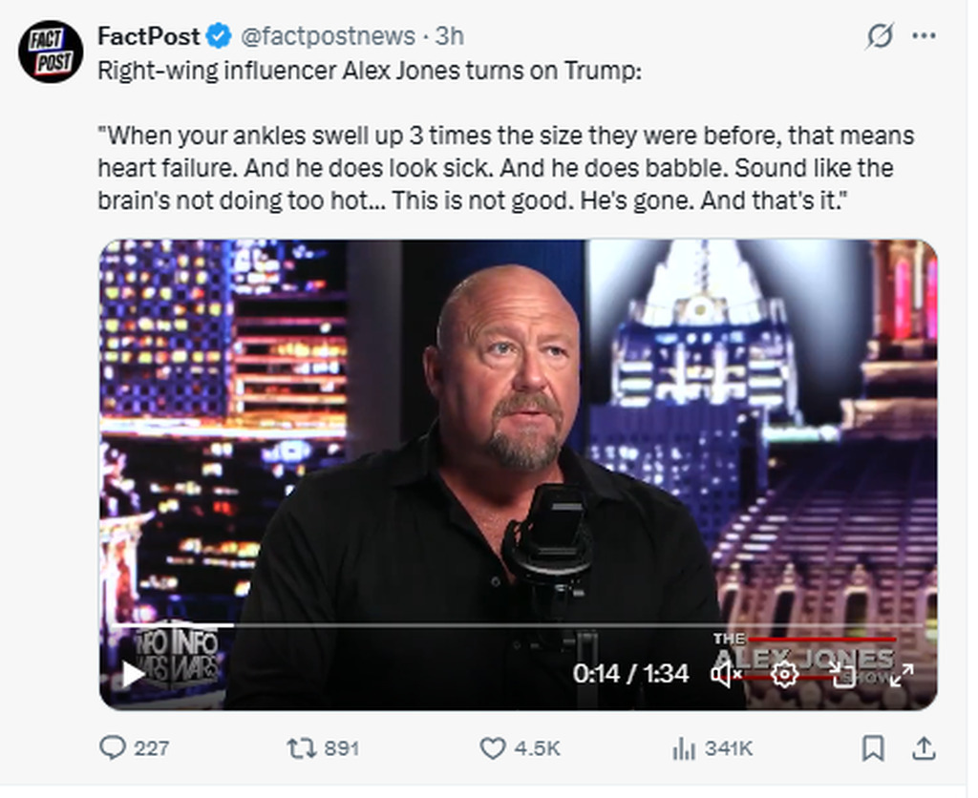This screenshot has width=978, height=798.
Task: Open the @factpostnews handle link
Action: [x=327, y=36]
